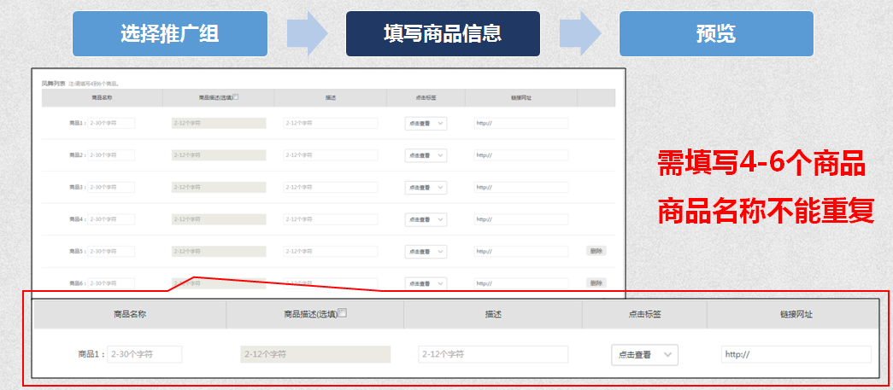Click the arrow before 预览 step
The height and width of the screenshot is (390, 893).
tap(580, 34)
